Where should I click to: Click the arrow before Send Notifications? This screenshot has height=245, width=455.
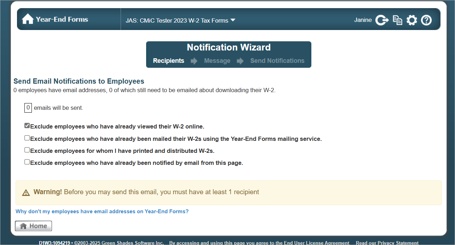pyautogui.click(x=240, y=61)
